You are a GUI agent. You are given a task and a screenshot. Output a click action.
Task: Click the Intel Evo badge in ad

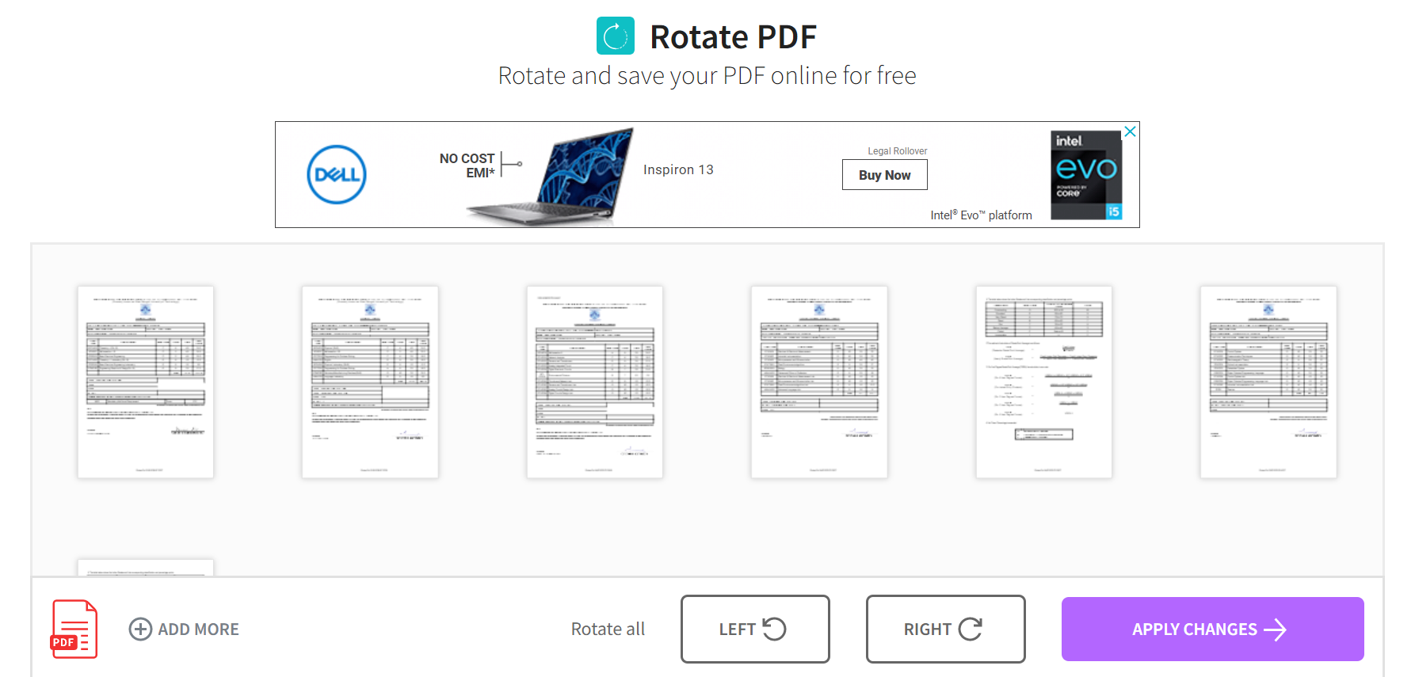coord(1086,175)
